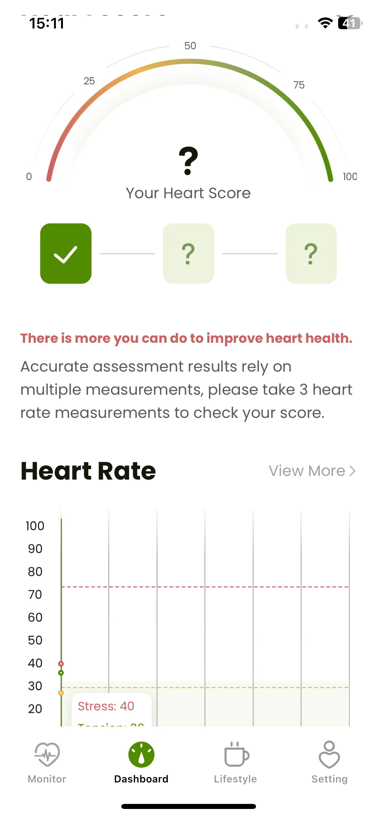377x817 pixels.
Task: Tap the green Dashboard gauge icon
Action: (141, 755)
